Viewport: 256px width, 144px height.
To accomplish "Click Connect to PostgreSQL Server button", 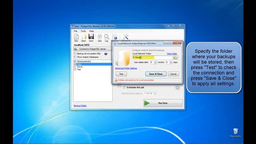I will coord(92,49).
